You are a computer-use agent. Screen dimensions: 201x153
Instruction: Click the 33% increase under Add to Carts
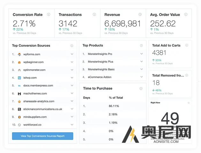(157, 60)
